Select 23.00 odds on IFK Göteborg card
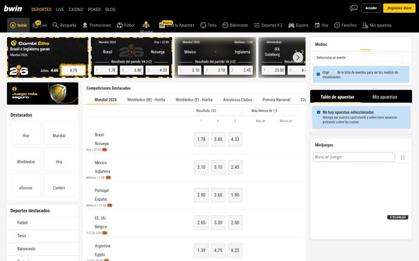Viewport: 419px width, 261px height. click(274, 70)
